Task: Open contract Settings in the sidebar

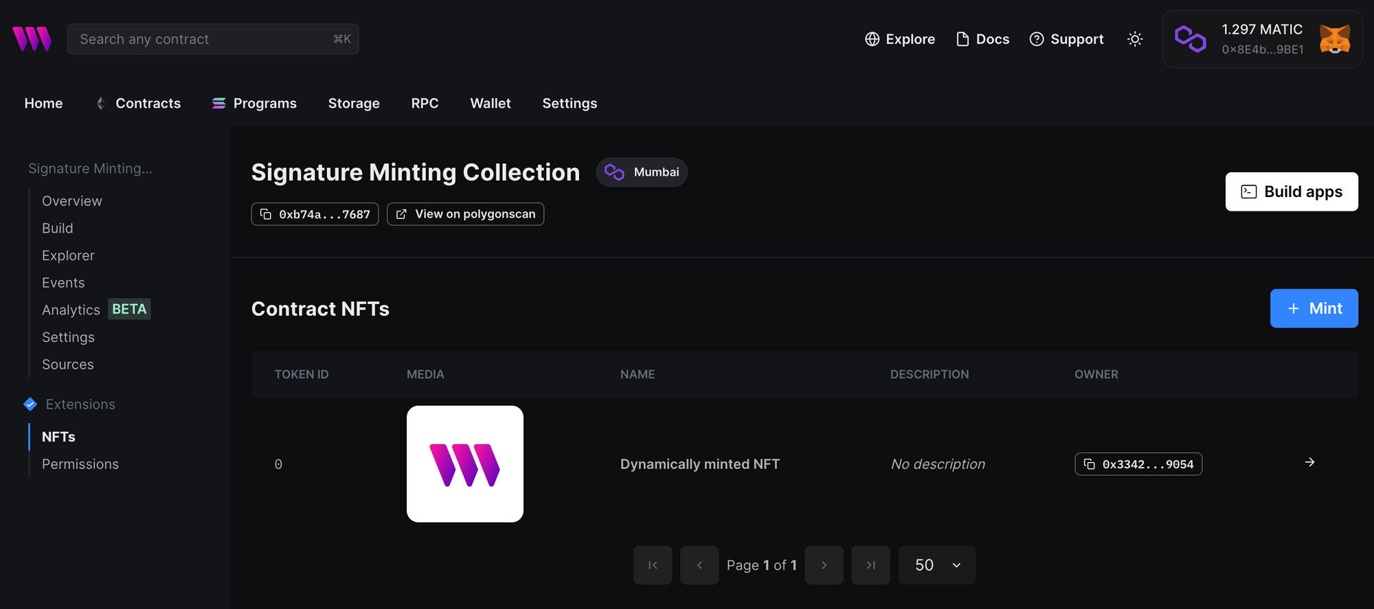Action: tap(68, 337)
